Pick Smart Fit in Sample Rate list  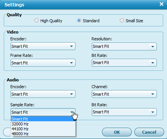[x=43, y=119]
